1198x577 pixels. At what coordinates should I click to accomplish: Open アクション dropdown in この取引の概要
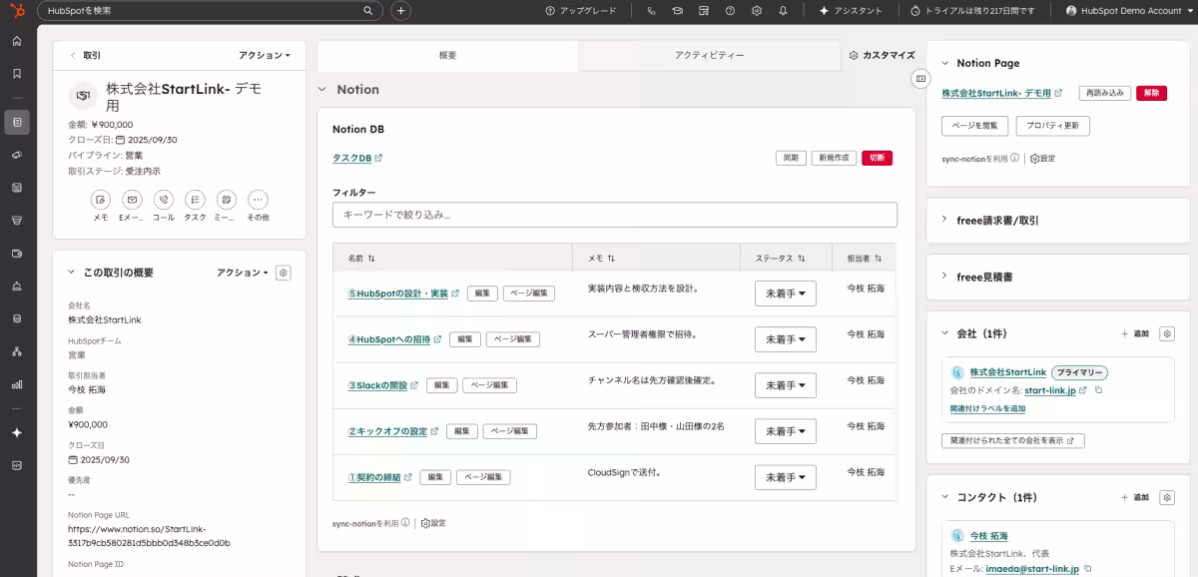coord(243,273)
